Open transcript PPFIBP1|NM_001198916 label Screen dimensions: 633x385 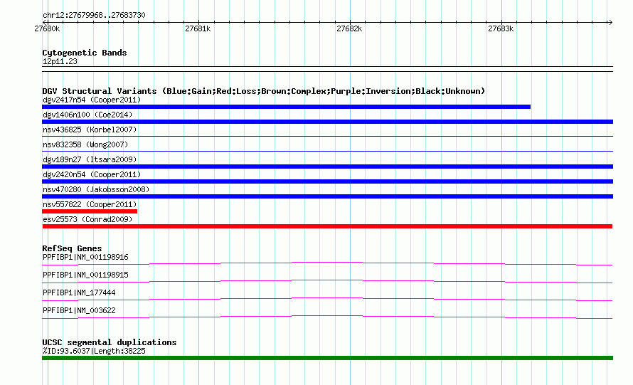pyautogui.click(x=85, y=257)
